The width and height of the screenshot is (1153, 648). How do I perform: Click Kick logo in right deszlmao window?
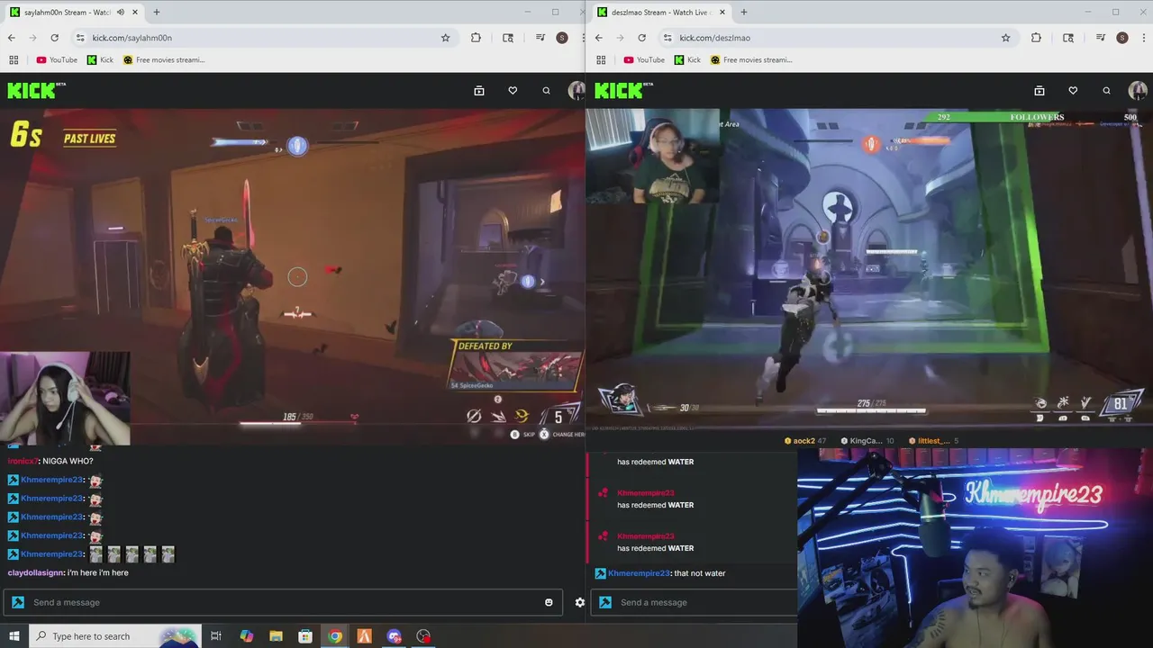point(623,90)
